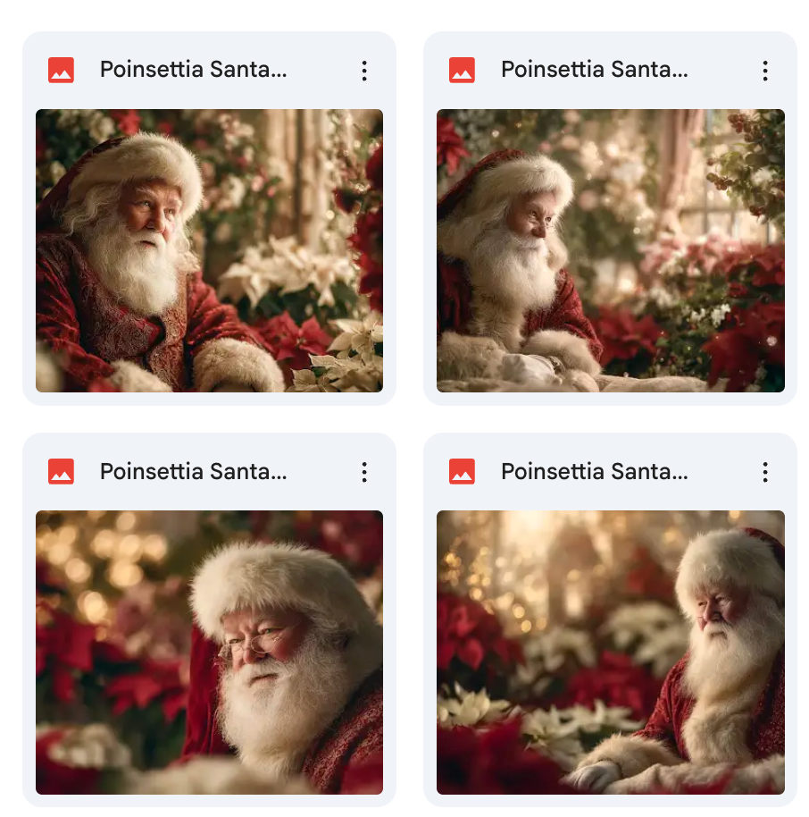Click the image file icon on the top-right card
This screenshot has width=809, height=817.
462,71
